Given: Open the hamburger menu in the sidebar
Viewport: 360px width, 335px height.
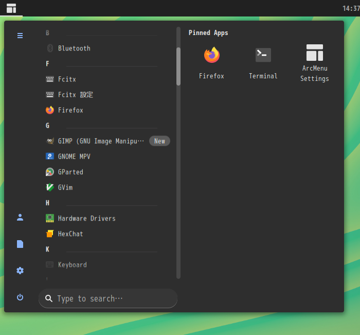Looking at the screenshot, I should (20, 36).
